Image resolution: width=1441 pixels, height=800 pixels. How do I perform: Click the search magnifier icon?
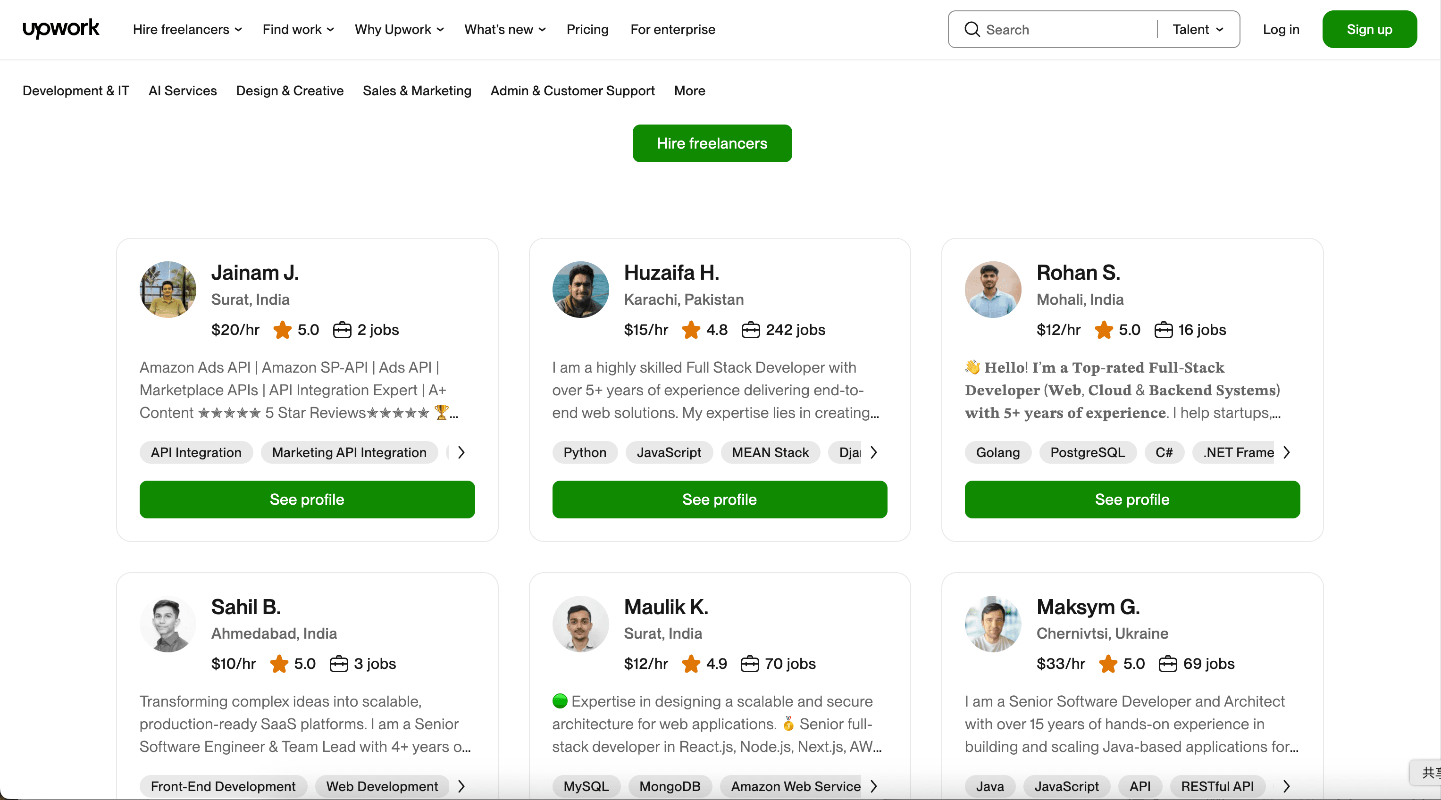click(972, 29)
